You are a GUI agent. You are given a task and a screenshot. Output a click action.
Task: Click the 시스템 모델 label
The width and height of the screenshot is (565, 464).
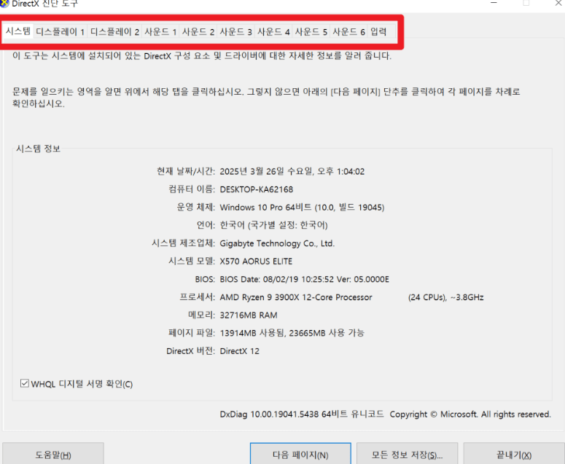pyautogui.click(x=192, y=262)
